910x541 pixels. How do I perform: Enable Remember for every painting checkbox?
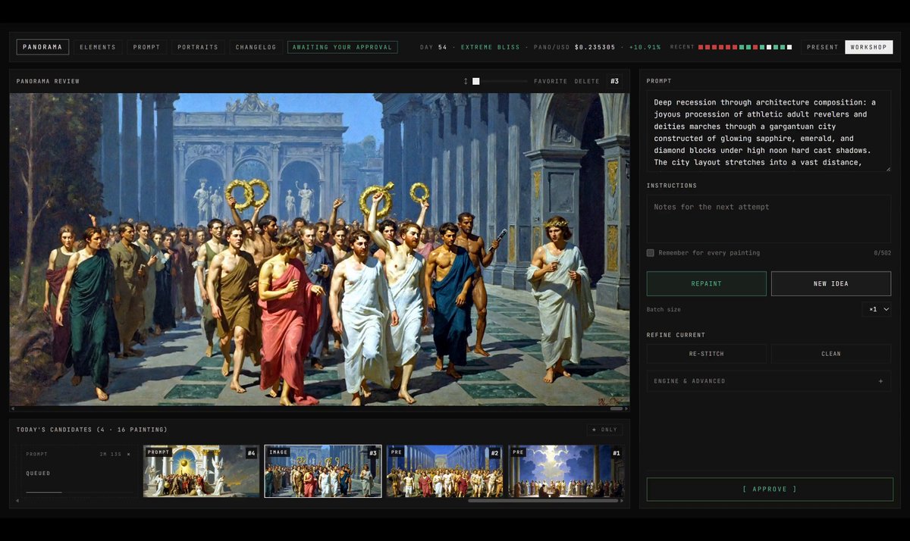pos(651,252)
